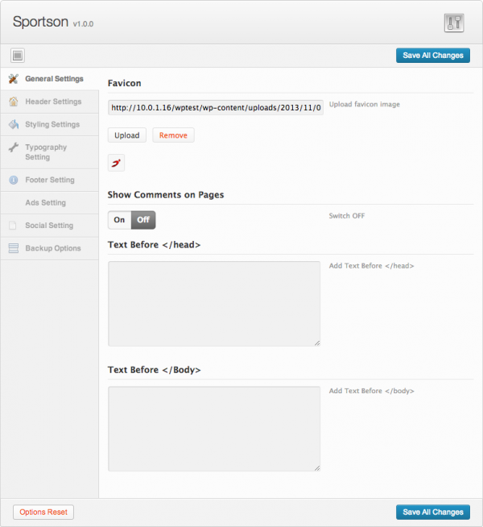
Task: Set Show Comments on Pages to Off
Action: tap(143, 220)
